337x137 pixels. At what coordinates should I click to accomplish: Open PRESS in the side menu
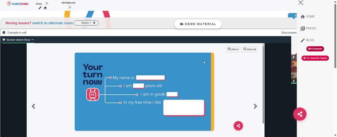click(308, 28)
